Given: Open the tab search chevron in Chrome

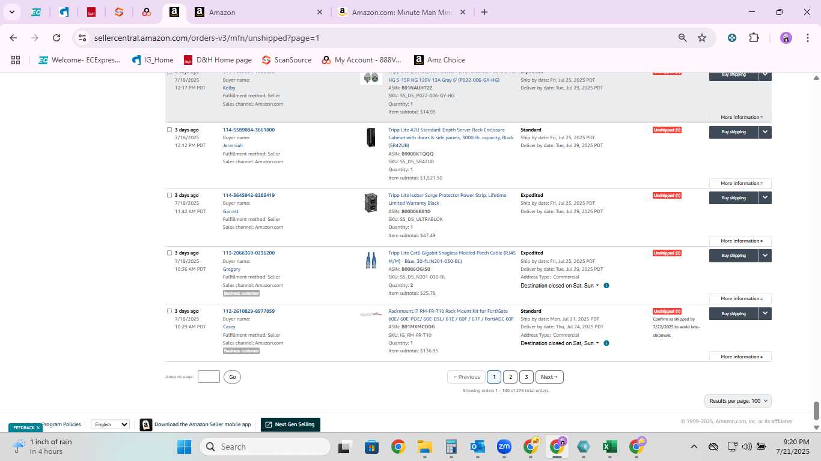Looking at the screenshot, I should (x=12, y=12).
